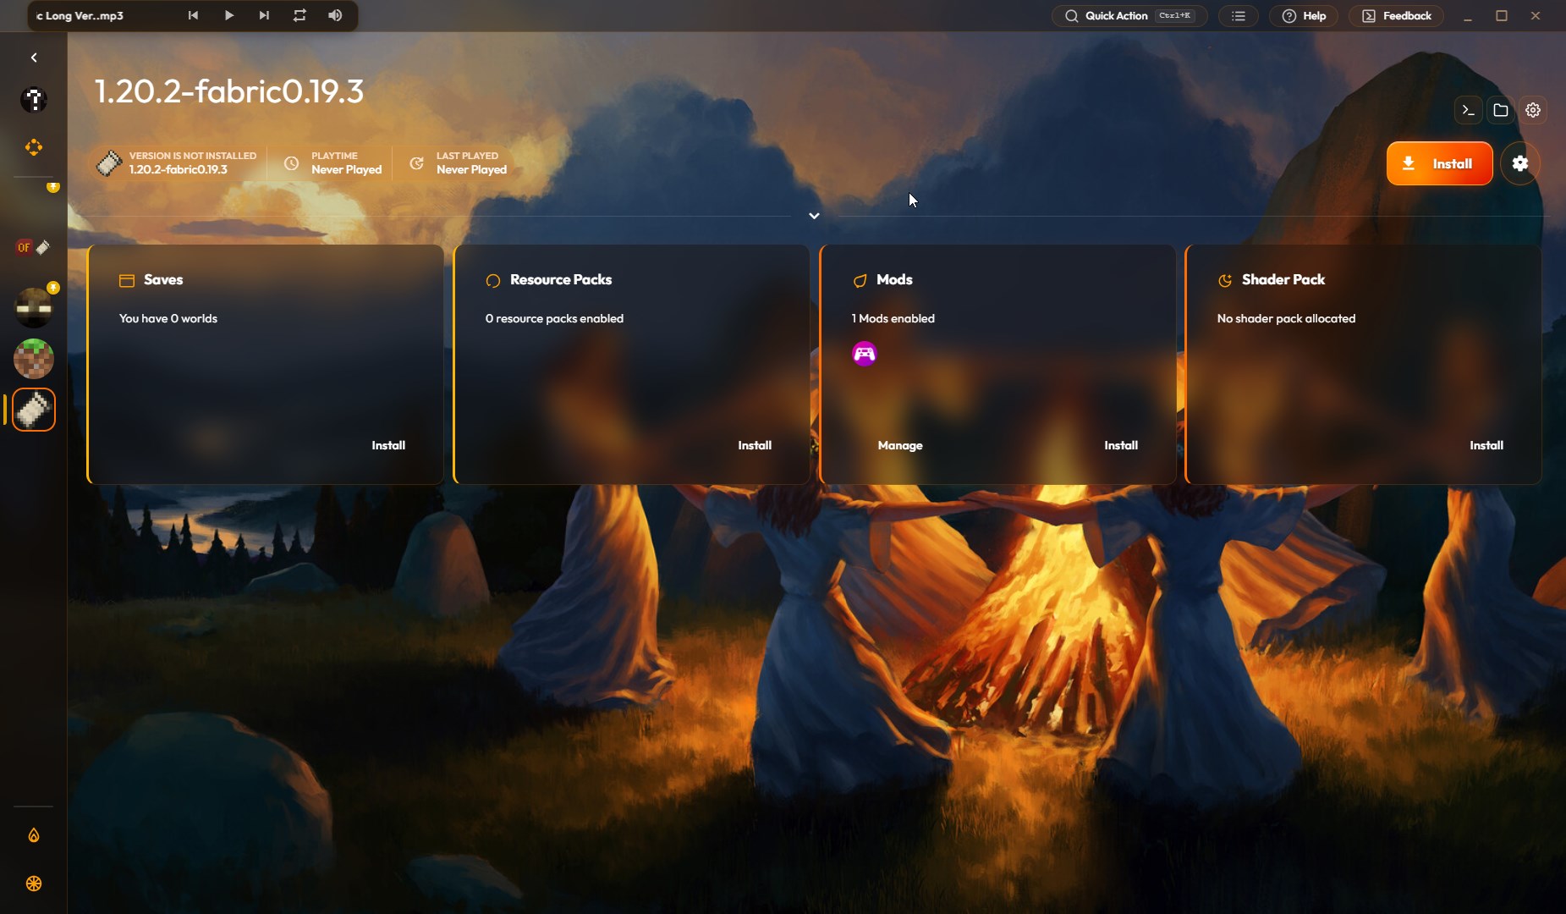
Task: Open the flame icon at the sidebar bottom
Action: 34,835
